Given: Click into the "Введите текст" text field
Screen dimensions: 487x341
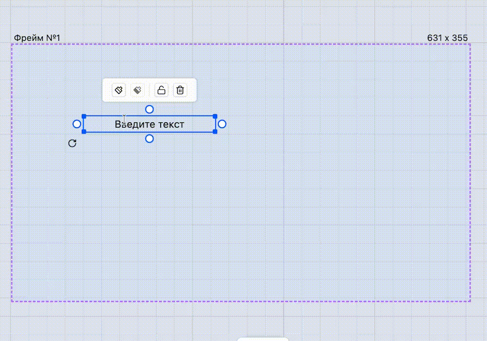Looking at the screenshot, I should click(x=150, y=124).
